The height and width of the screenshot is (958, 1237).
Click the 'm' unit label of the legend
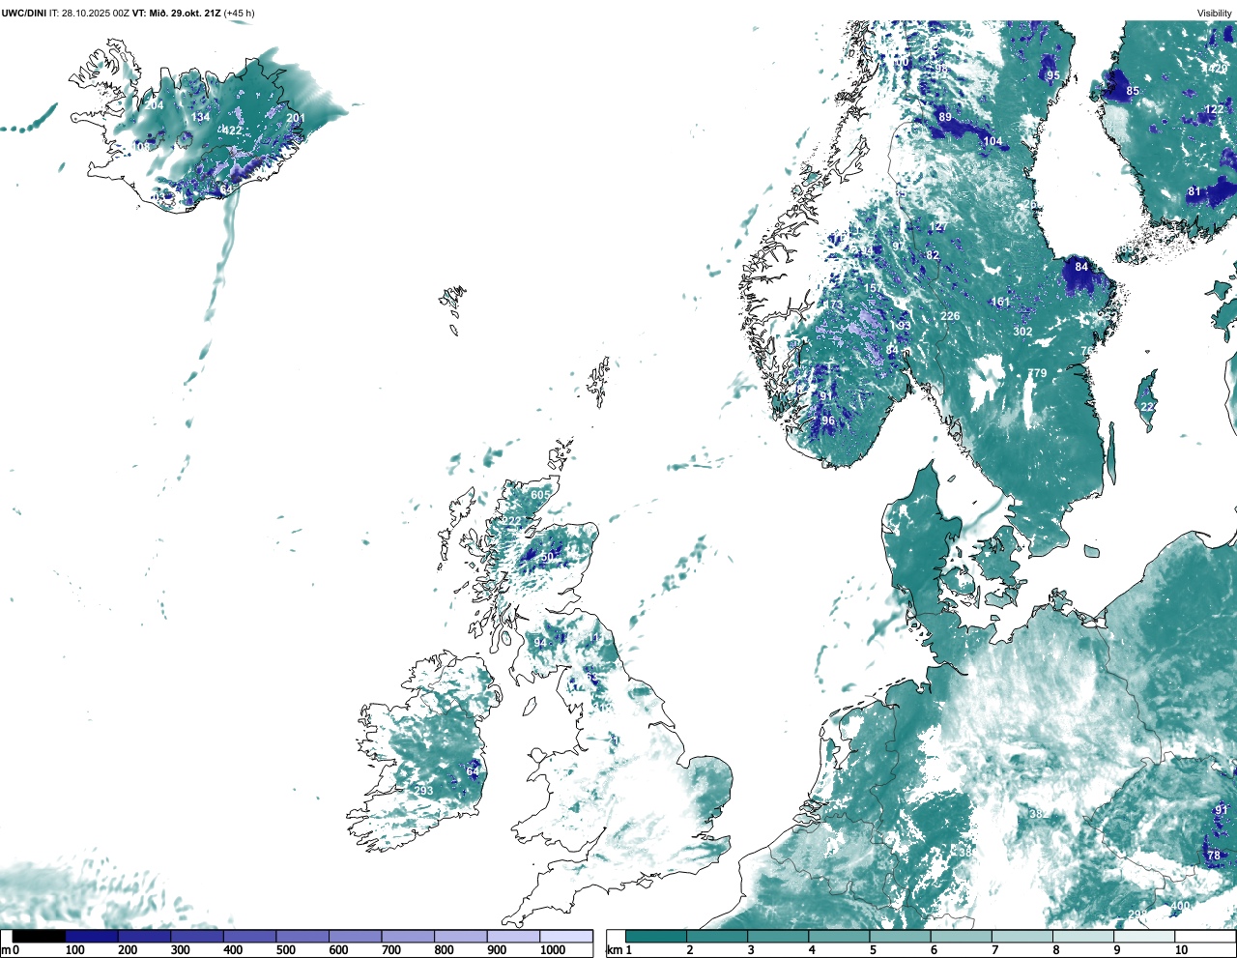6,950
